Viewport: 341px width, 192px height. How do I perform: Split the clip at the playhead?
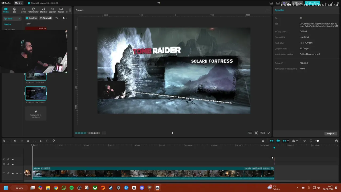pyautogui.click(x=28, y=141)
